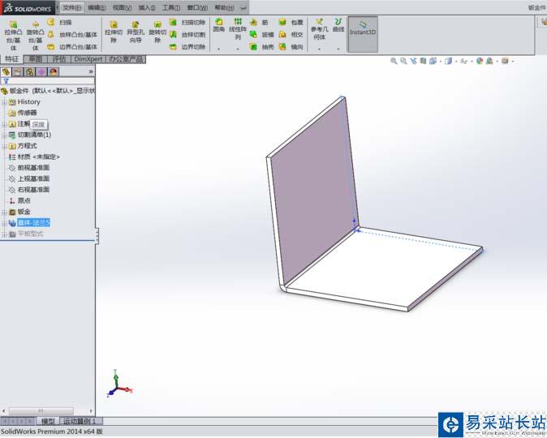Choose the Boundary Cut (边界切除) command

pos(187,47)
